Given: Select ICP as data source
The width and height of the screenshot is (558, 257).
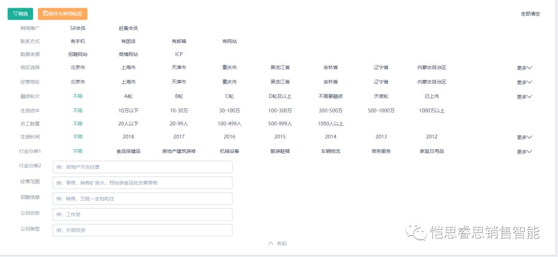Looking at the screenshot, I should coord(179,54).
